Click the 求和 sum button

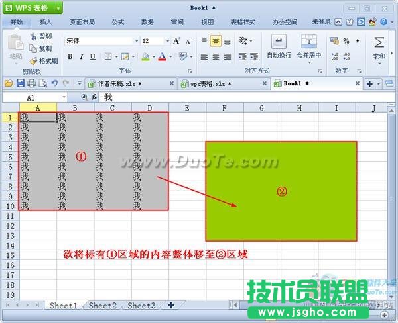tap(379, 50)
